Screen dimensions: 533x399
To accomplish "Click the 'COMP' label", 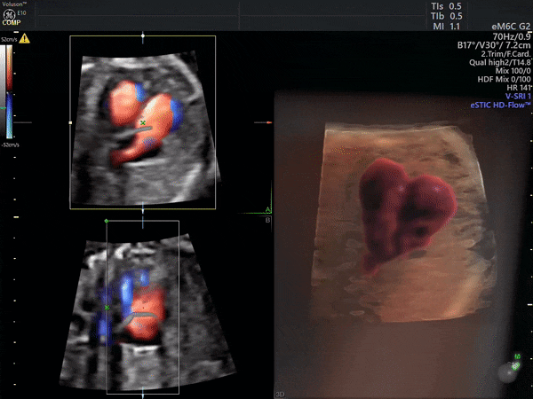I will [12, 23].
